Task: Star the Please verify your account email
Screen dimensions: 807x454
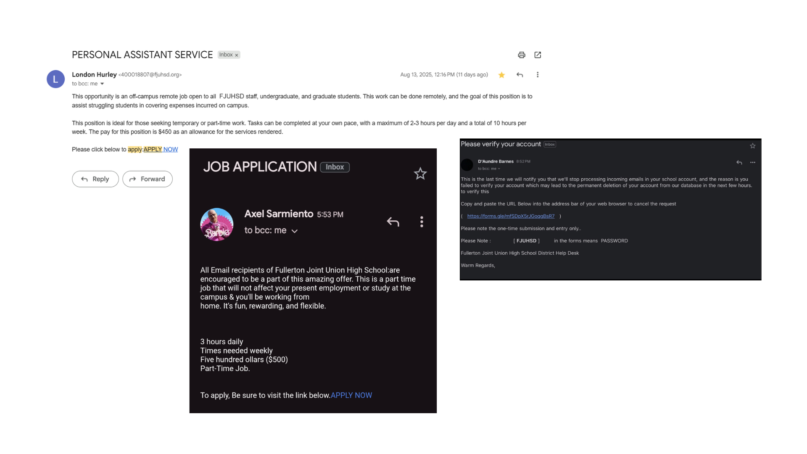Action: click(x=753, y=146)
